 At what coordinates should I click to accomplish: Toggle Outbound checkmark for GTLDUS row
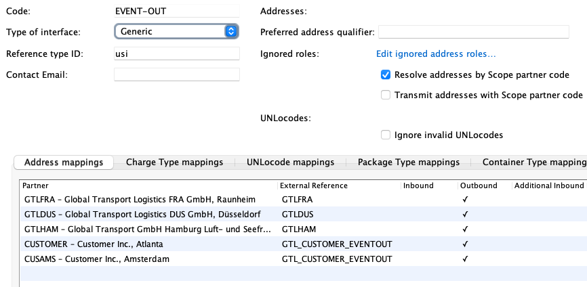(x=465, y=215)
